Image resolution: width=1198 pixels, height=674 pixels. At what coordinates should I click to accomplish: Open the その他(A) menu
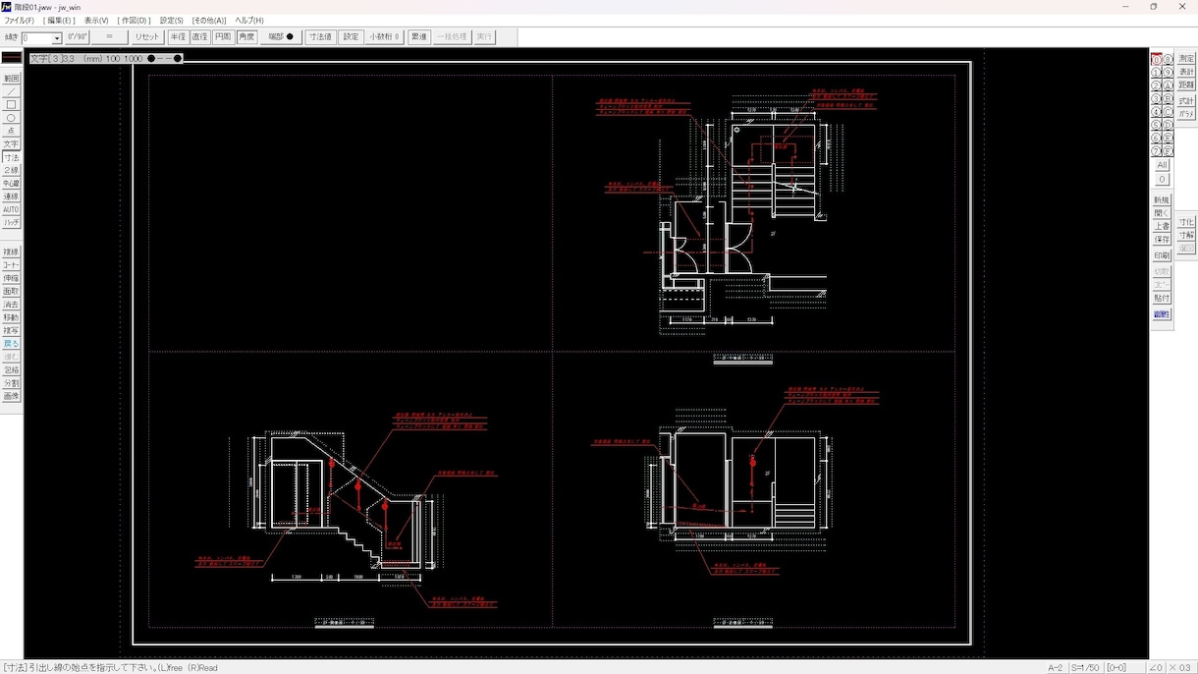tap(208, 20)
